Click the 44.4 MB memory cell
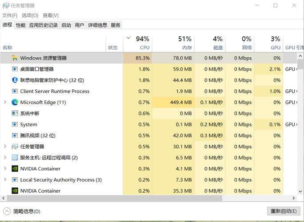Image resolution: width=304 pixels, height=222 pixels. [x=173, y=80]
